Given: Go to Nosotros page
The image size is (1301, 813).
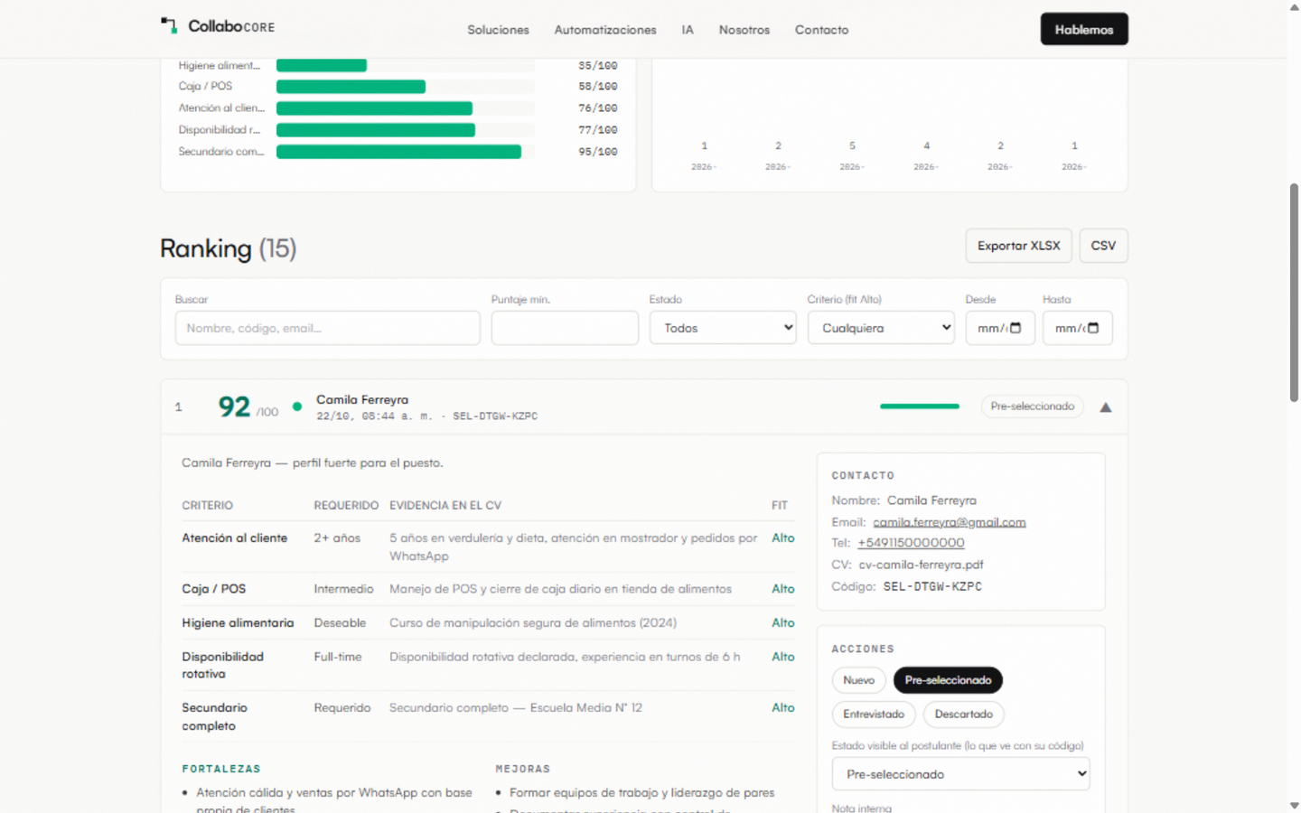Looking at the screenshot, I should tap(744, 30).
